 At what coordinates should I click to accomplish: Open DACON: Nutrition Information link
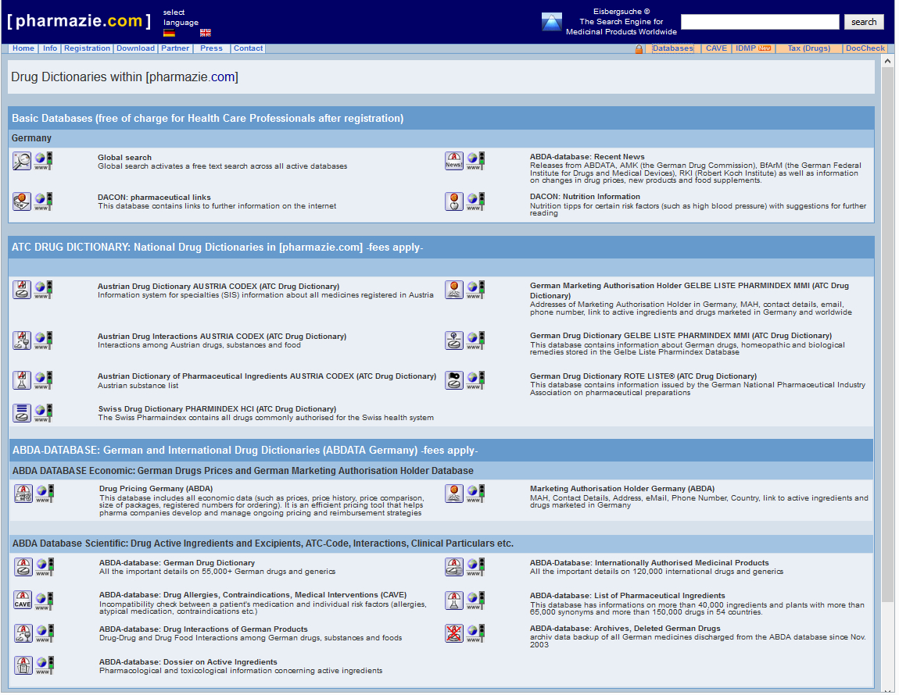coord(585,197)
